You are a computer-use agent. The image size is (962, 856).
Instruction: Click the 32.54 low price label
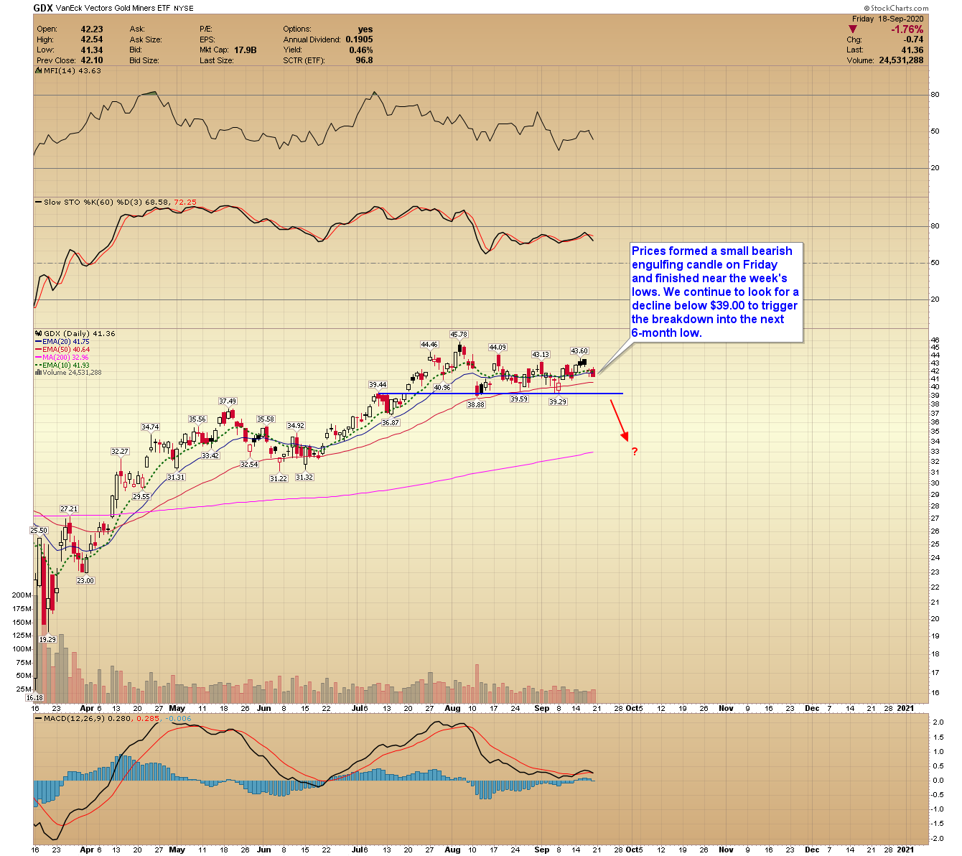249,465
